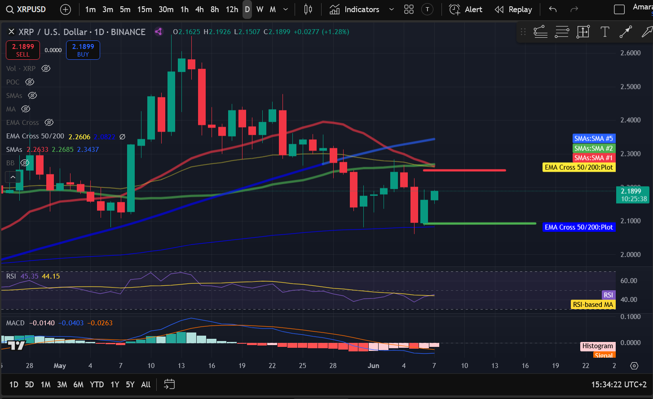653x399 pixels.
Task: Set date range to 1M
Action: coord(45,385)
